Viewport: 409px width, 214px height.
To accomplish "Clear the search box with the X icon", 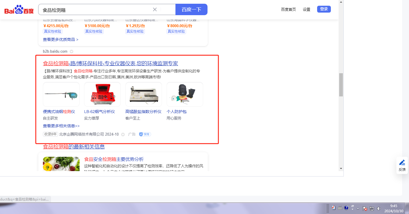I will coord(155,9).
